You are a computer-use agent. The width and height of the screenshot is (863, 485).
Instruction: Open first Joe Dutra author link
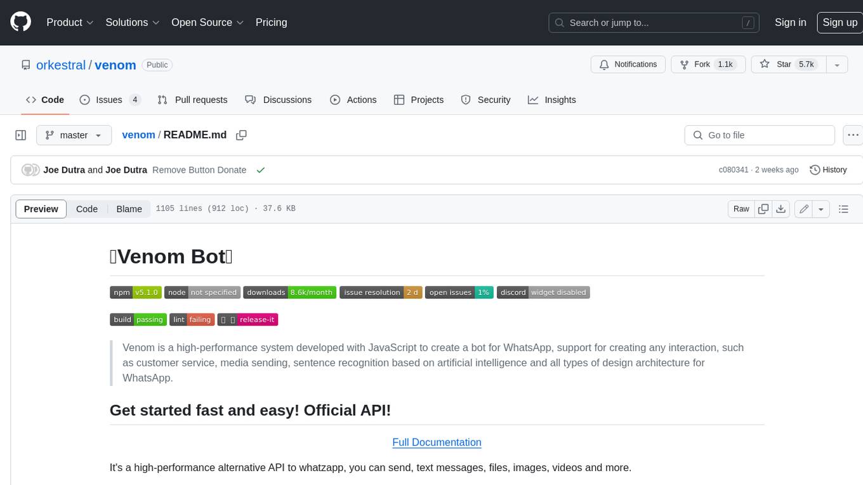coord(64,169)
